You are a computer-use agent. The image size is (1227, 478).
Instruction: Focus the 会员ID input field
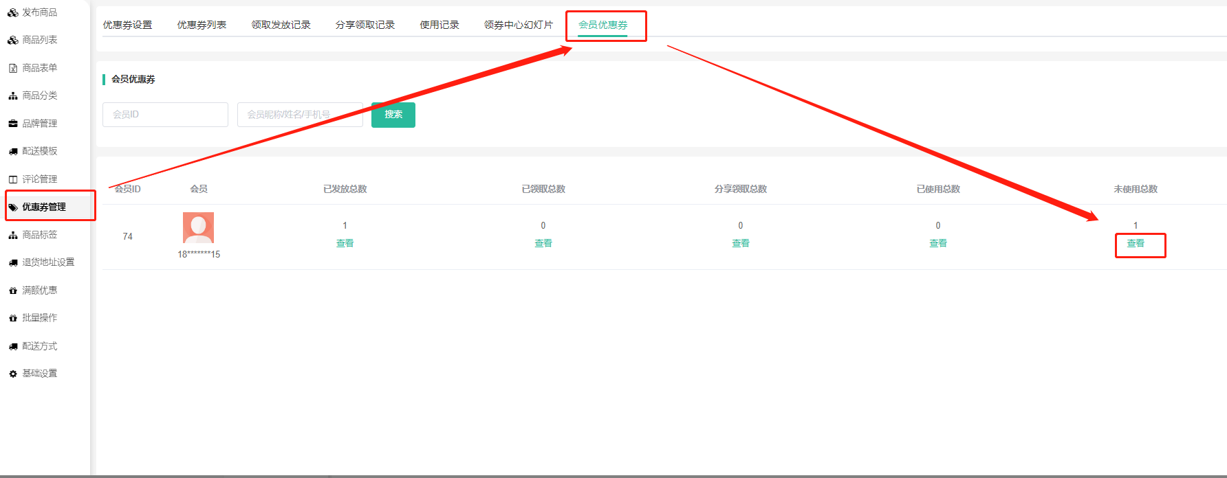[x=165, y=115]
